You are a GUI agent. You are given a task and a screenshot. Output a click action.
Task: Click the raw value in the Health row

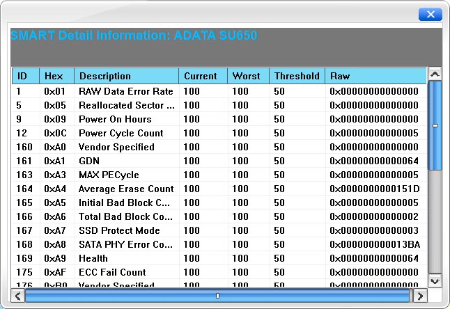tap(374, 258)
